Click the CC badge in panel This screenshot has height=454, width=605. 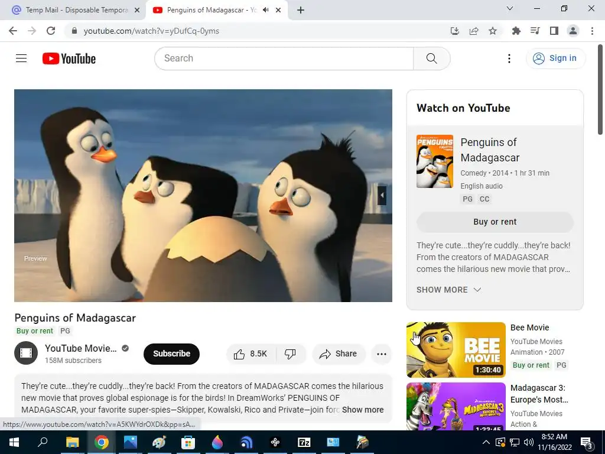click(484, 199)
